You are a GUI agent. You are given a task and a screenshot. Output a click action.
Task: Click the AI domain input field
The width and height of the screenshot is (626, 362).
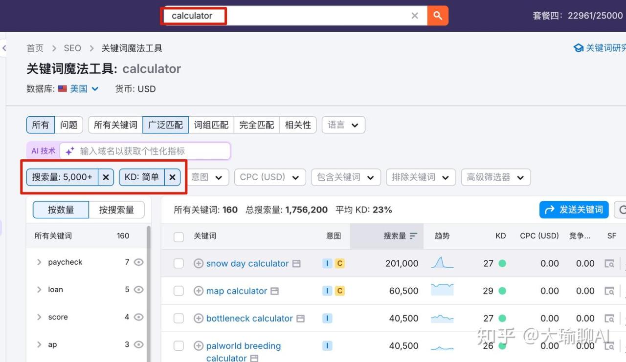pyautogui.click(x=152, y=151)
